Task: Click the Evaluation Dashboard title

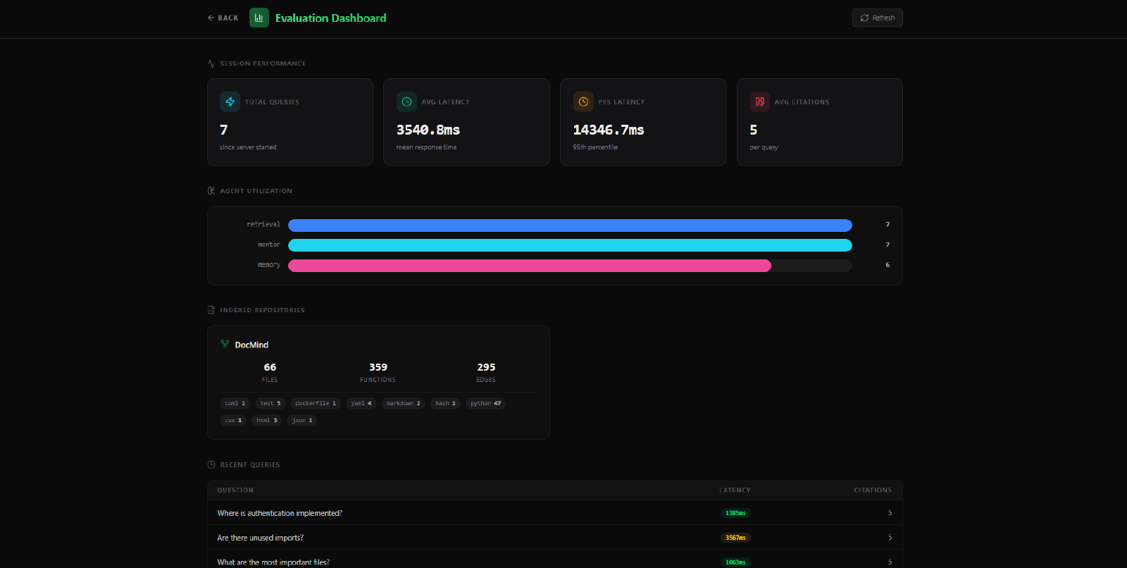Action: coord(330,18)
